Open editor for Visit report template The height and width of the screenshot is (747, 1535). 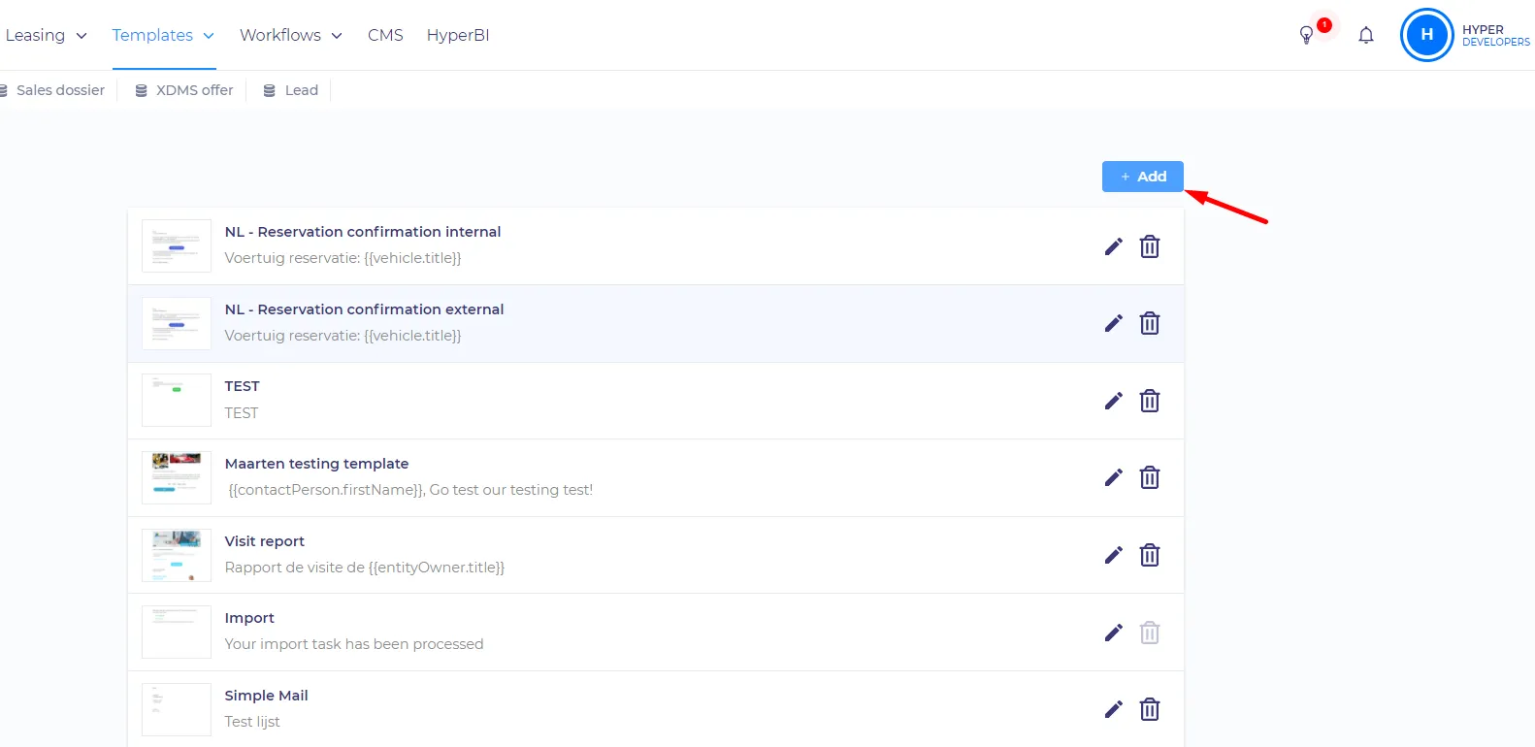[1113, 555]
